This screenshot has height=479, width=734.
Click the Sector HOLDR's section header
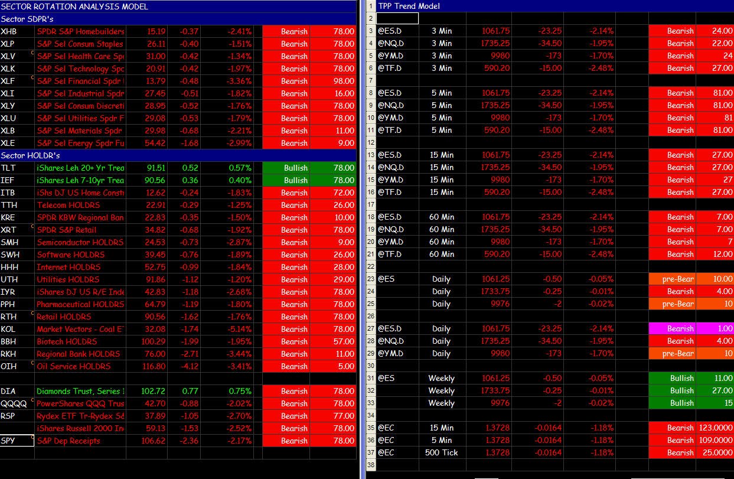click(x=178, y=155)
